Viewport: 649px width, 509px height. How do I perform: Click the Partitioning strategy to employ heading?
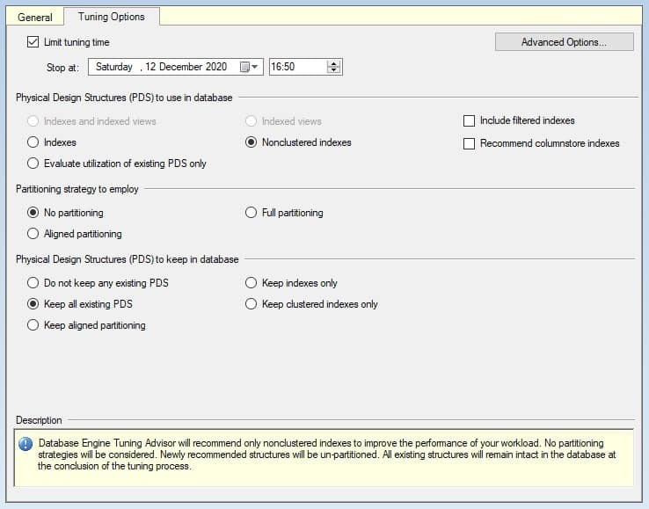pyautogui.click(x=77, y=189)
